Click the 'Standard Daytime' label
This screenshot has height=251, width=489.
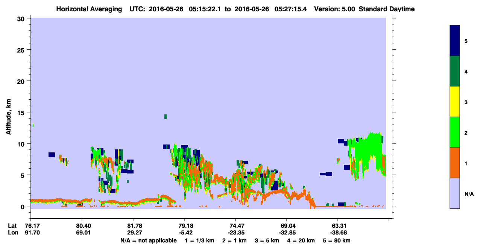coord(387,9)
